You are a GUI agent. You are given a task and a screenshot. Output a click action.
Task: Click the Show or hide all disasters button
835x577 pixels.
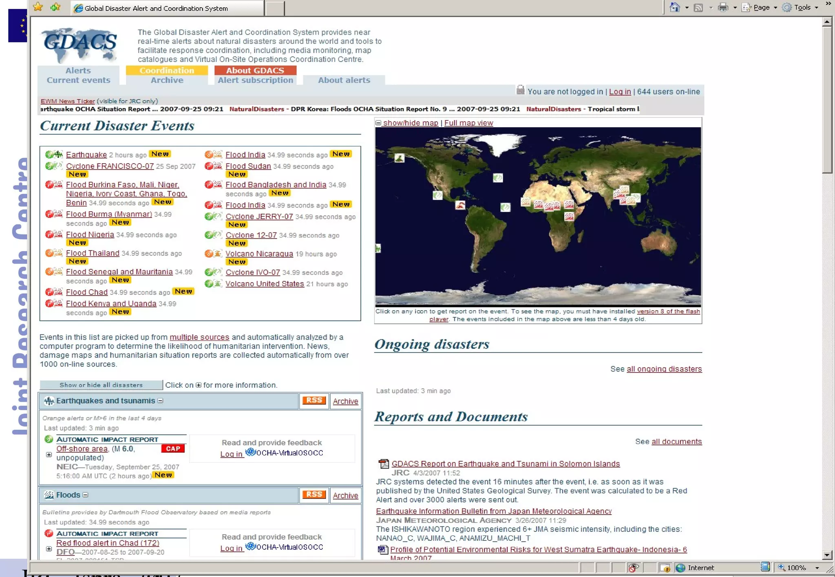101,385
